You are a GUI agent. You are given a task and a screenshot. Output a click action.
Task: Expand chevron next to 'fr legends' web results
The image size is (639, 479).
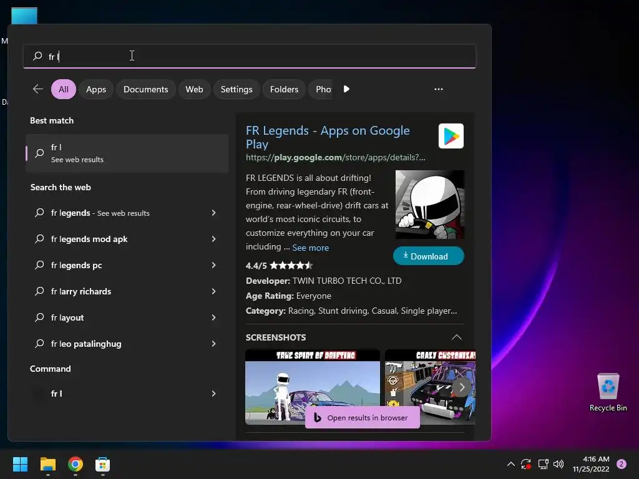click(213, 213)
